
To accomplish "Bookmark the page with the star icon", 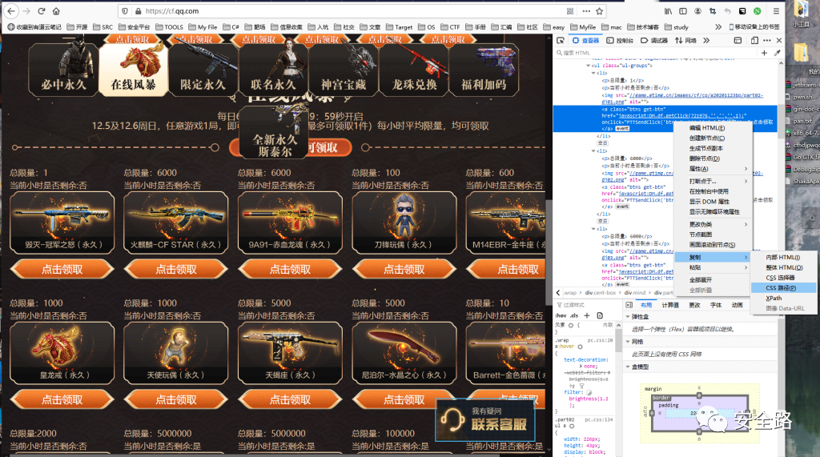I will [x=599, y=11].
